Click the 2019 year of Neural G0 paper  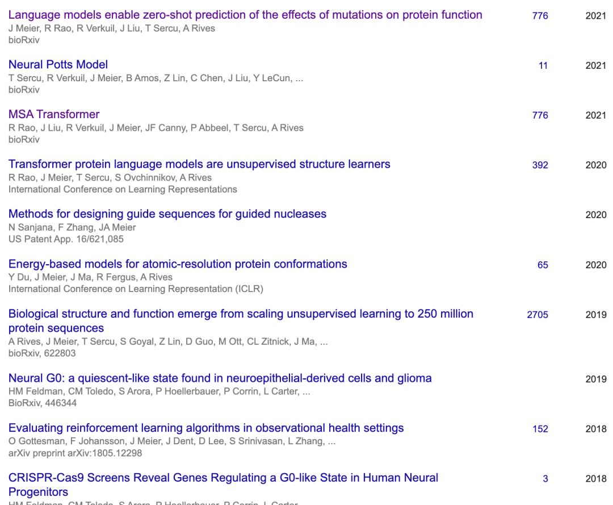click(x=596, y=379)
